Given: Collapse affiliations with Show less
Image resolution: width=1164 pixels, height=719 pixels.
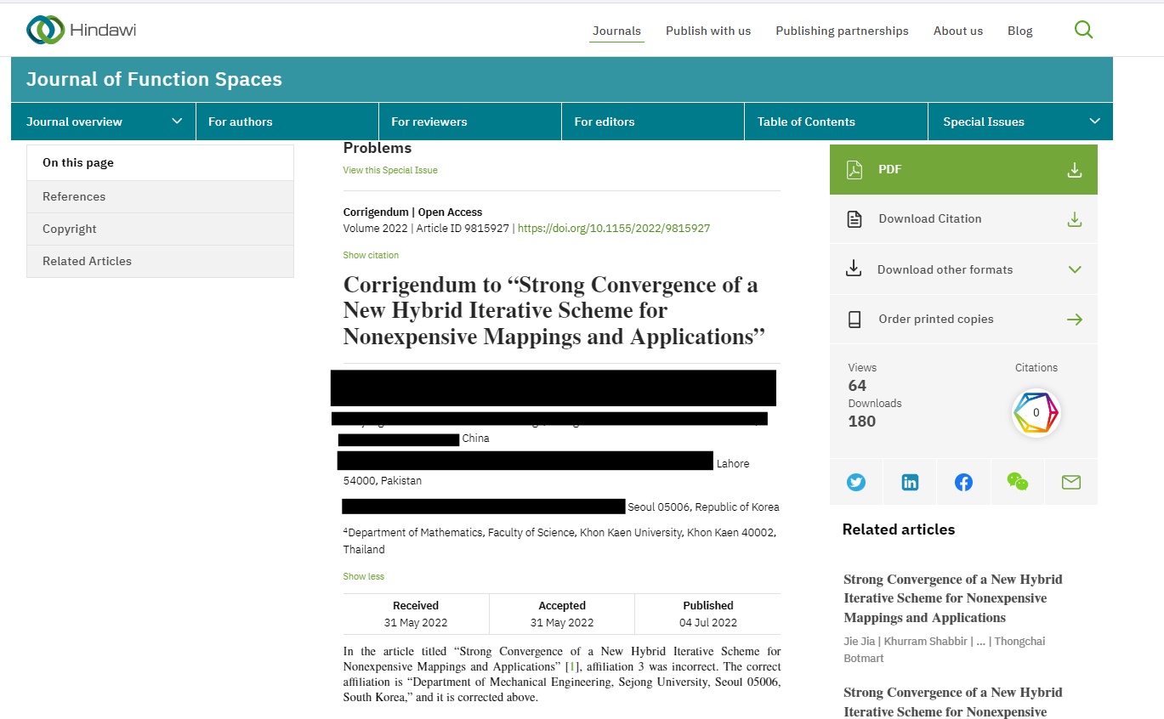Looking at the screenshot, I should (x=364, y=576).
